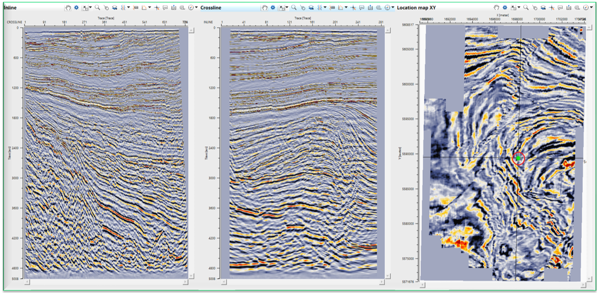Viewport: 597px width, 293px height.
Task: Select the Pan hand tool in Inline toolbar
Action: 68,7
